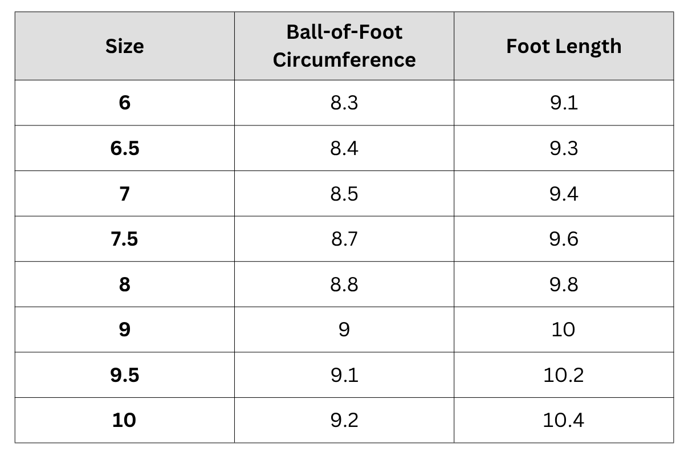Viewport: 684px width, 456px height.
Task: Select the size 9.5 row label
Action: (124, 375)
